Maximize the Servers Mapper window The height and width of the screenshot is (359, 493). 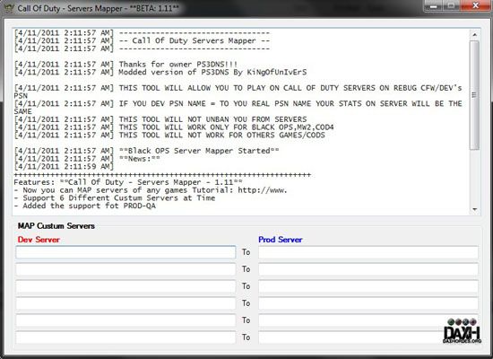(452, 6)
